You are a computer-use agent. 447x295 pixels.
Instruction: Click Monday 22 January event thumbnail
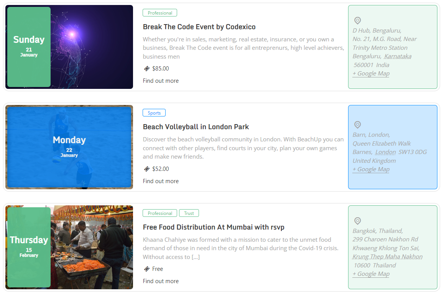69,147
